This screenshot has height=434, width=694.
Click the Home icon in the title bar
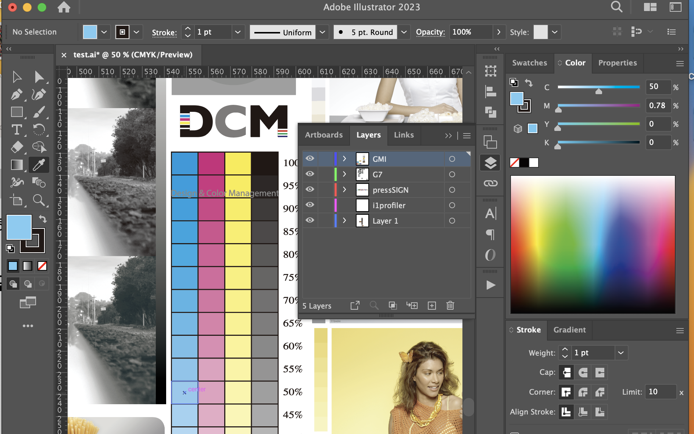coord(64,7)
